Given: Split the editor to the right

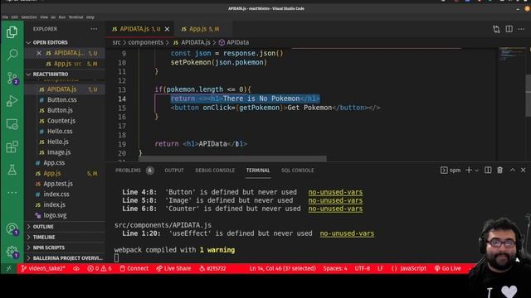Looking at the screenshot, I should [509, 29].
